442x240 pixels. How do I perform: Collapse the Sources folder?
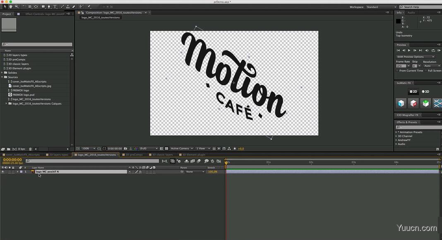point(2,77)
